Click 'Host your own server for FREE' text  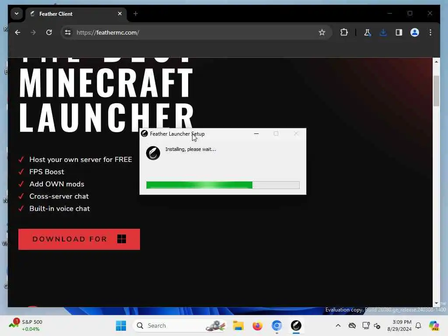coord(80,159)
